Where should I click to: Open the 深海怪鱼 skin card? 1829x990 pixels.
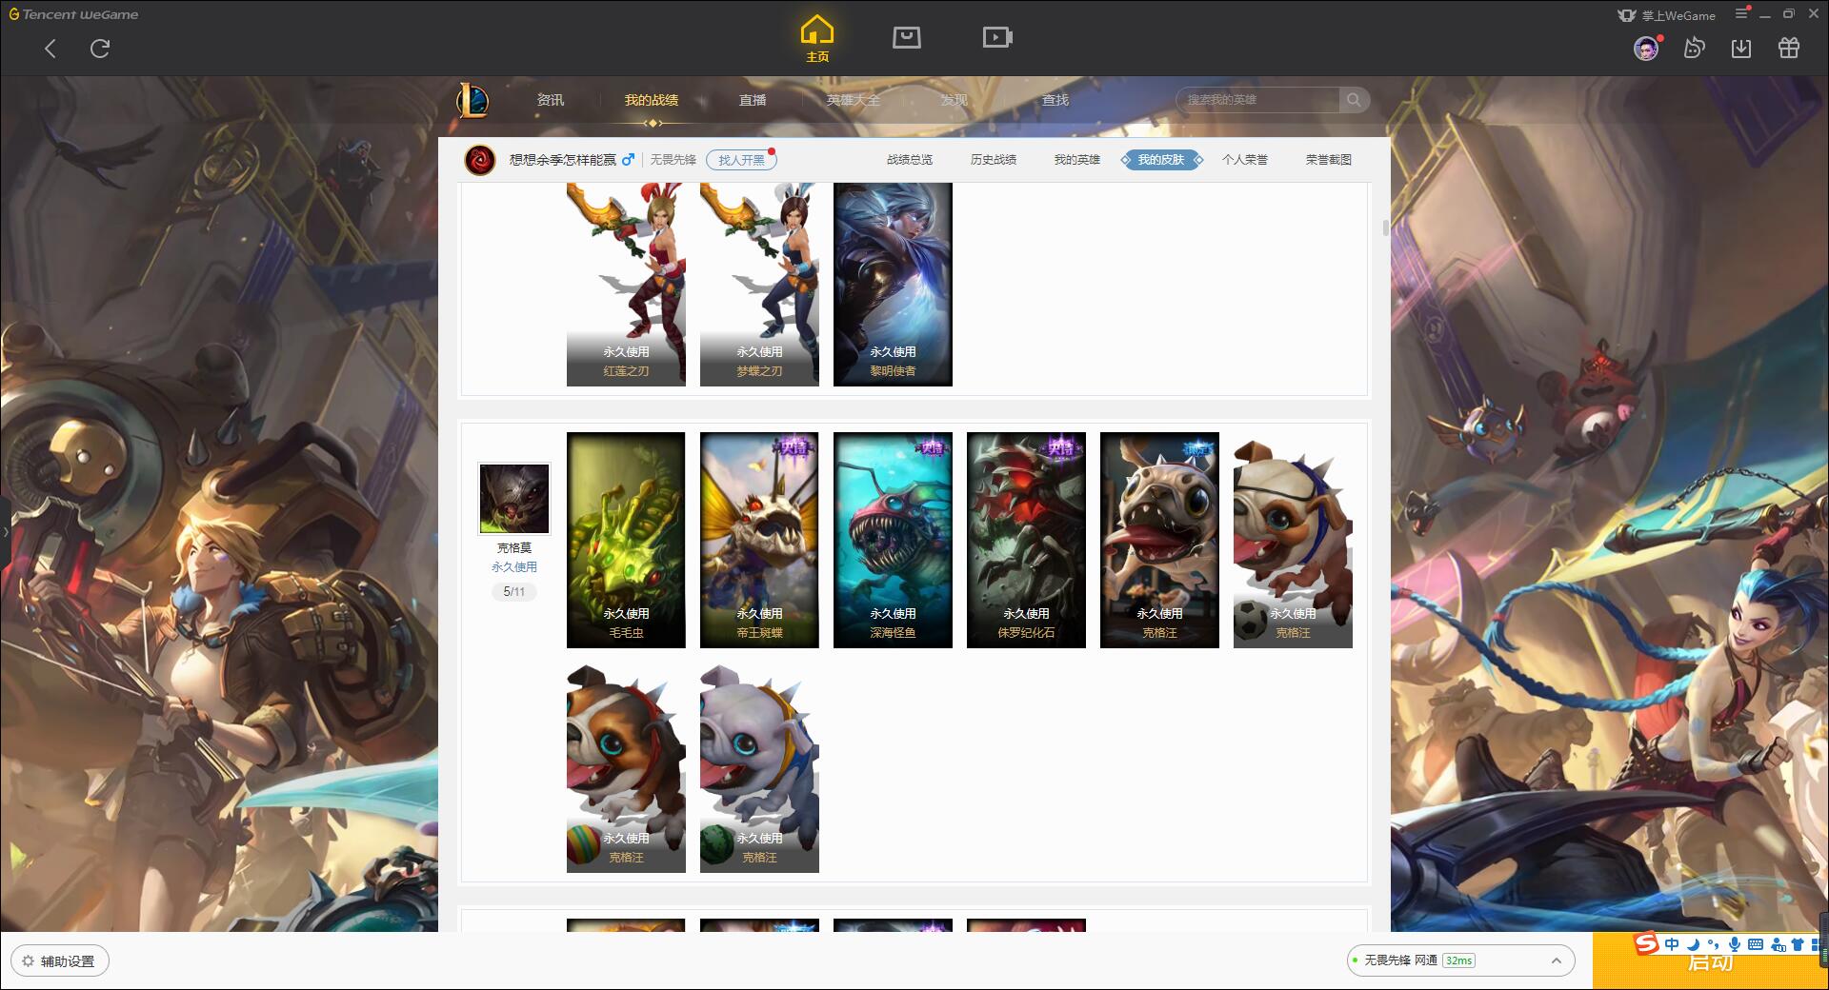(x=893, y=540)
